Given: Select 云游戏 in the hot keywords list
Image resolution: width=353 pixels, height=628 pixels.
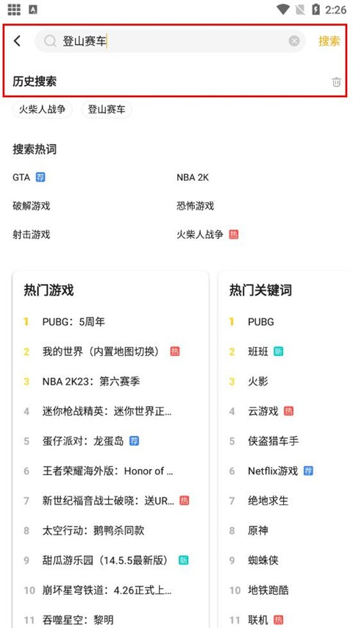Looking at the screenshot, I should point(263,411).
